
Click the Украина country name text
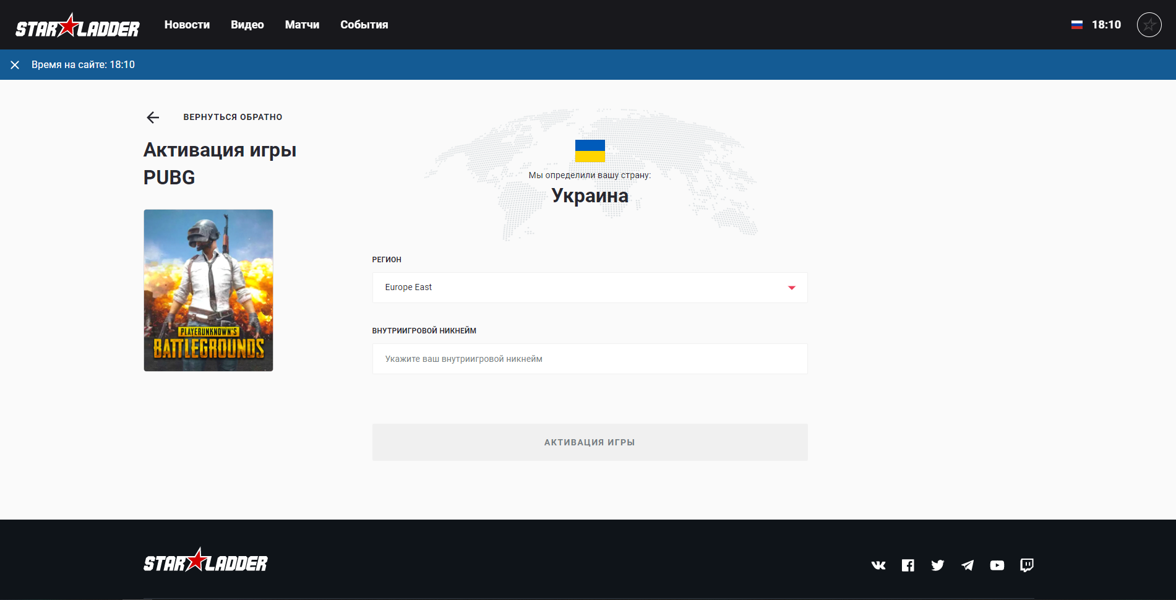tap(590, 195)
